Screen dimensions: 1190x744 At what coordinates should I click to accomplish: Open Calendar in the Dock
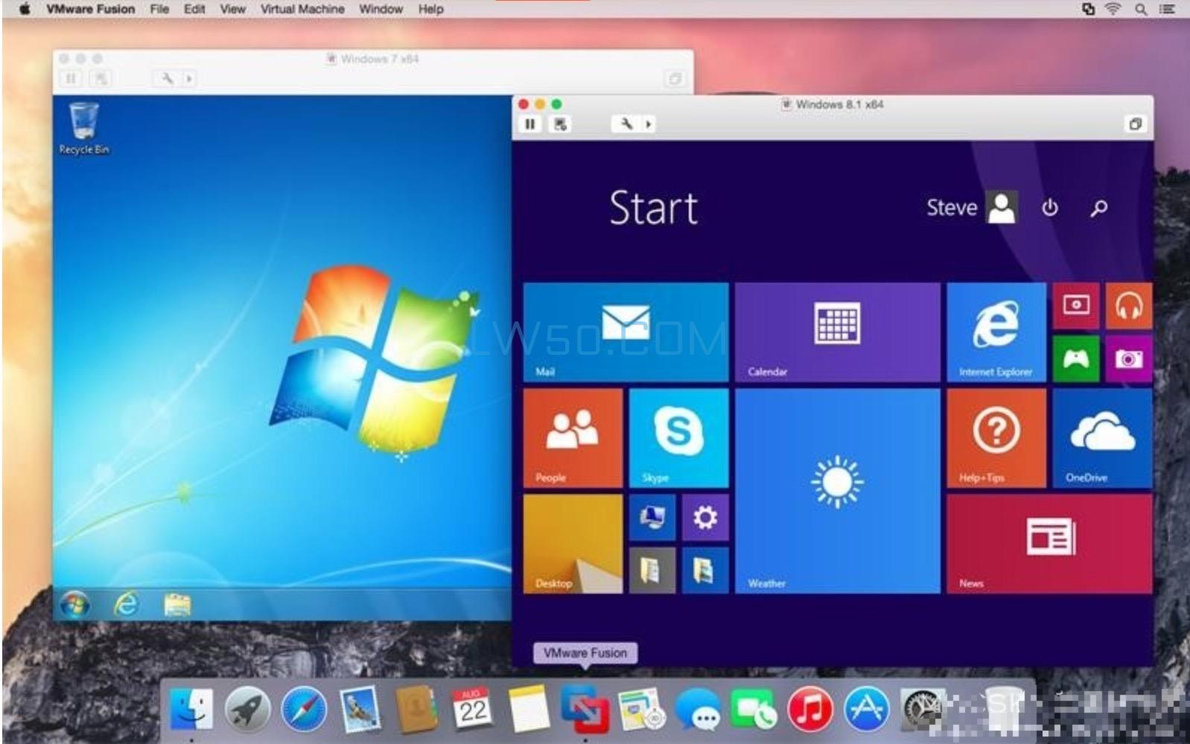(472, 708)
